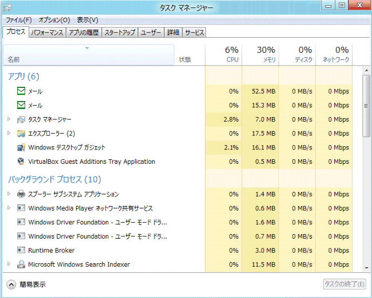Click the Runtime Broker icon
Screen dimensions: 372x298
(21, 250)
